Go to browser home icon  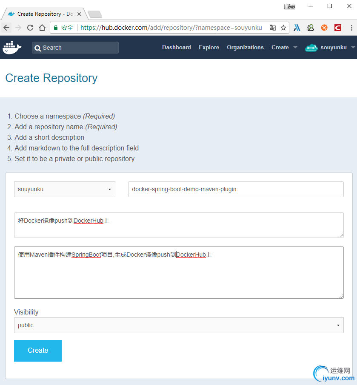click(42, 28)
